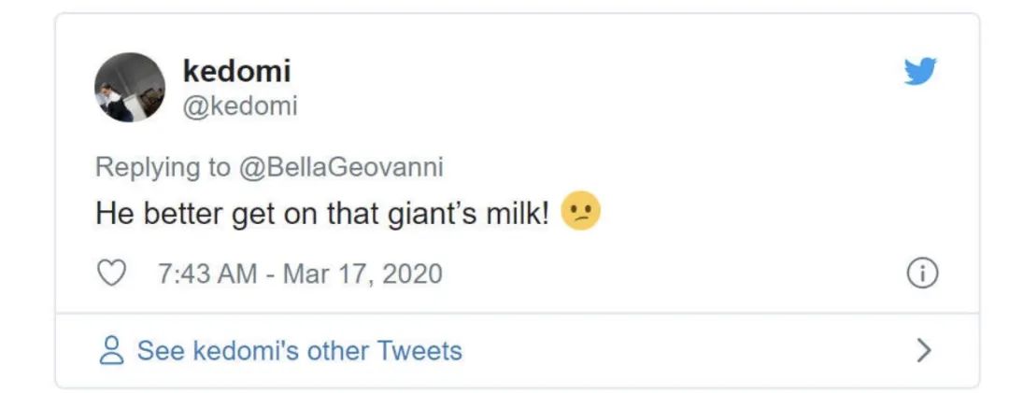Open the tweet info circle icon
Image resolution: width=1009 pixels, height=393 pixels.
point(922,274)
